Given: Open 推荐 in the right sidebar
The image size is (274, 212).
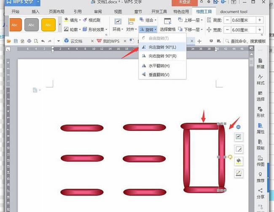Looking at the screenshot, I should coord(260,177).
